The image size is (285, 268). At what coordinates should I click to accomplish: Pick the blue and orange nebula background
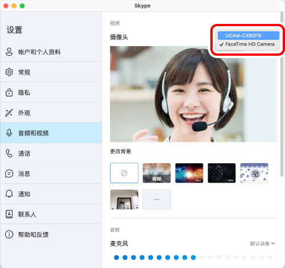pyautogui.click(x=189, y=173)
